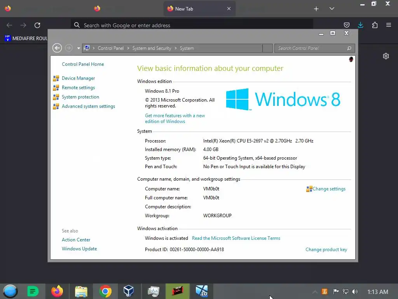This screenshot has width=398, height=299.
Task: Click the help icon at top-right of System page
Action: tap(351, 59)
